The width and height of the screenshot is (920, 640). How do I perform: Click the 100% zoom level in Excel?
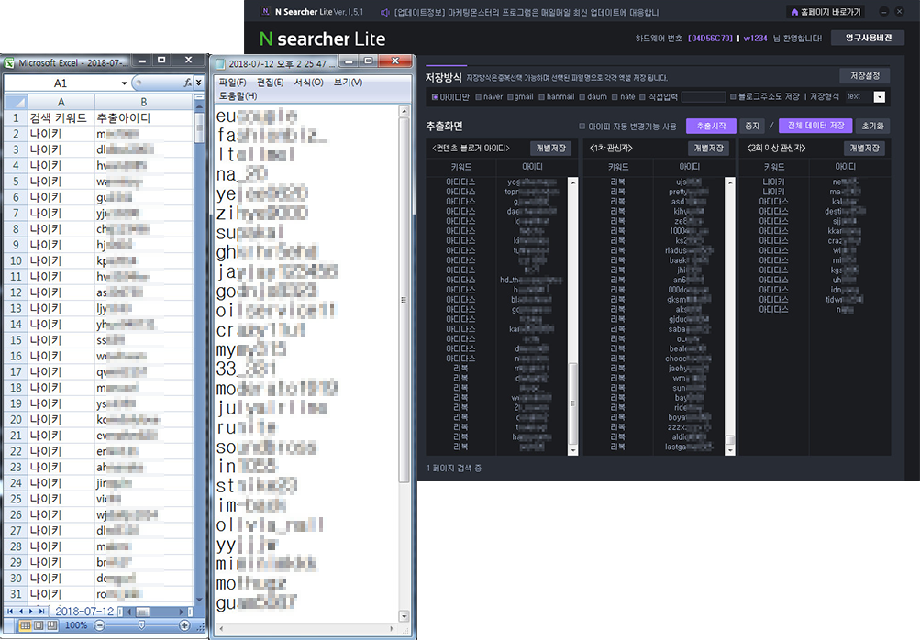pos(76,625)
